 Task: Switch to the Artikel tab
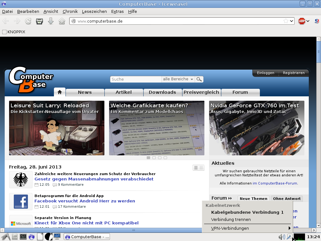(124, 93)
